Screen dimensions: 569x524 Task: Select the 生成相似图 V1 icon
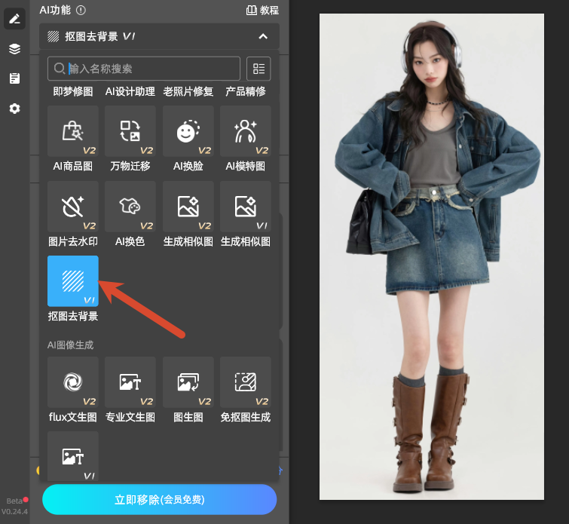(246, 207)
